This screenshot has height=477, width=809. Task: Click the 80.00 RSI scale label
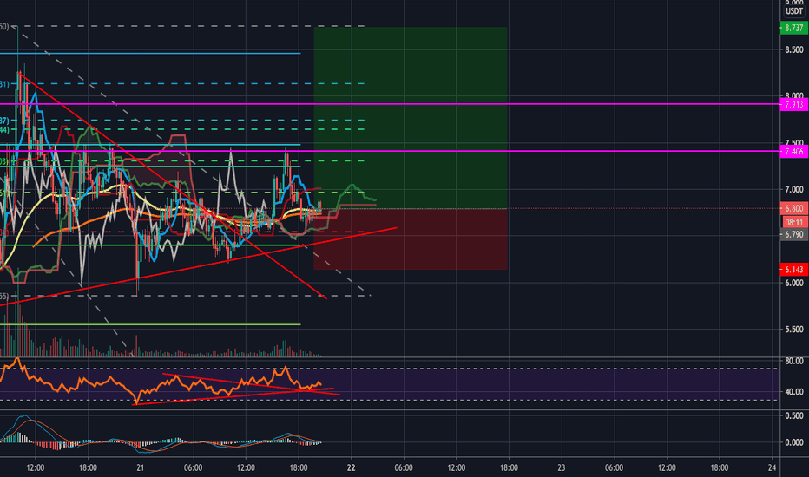794,361
